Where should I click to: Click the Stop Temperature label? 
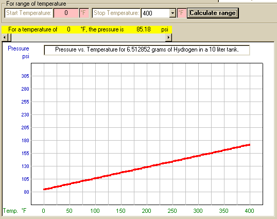coord(116,13)
